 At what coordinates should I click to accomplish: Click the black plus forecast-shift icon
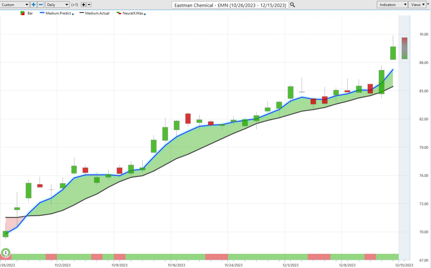tap(83, 5)
